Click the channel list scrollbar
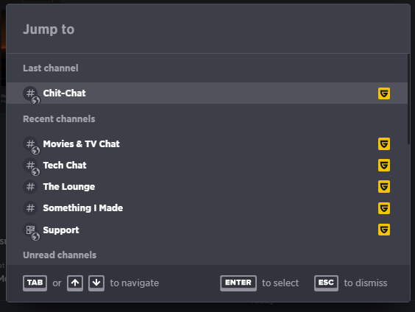Screen dimensions: 415x312 point(408,99)
